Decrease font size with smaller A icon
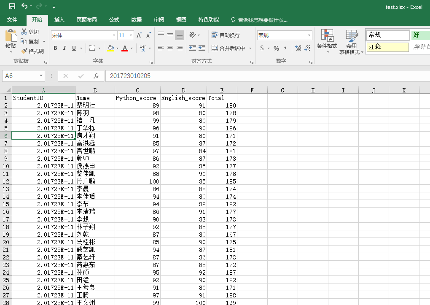The image size is (430, 305). 148,35
